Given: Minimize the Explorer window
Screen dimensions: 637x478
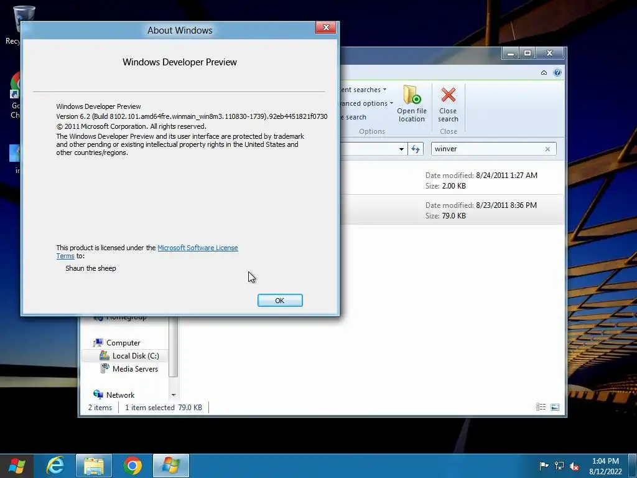Looking at the screenshot, I should [x=511, y=53].
